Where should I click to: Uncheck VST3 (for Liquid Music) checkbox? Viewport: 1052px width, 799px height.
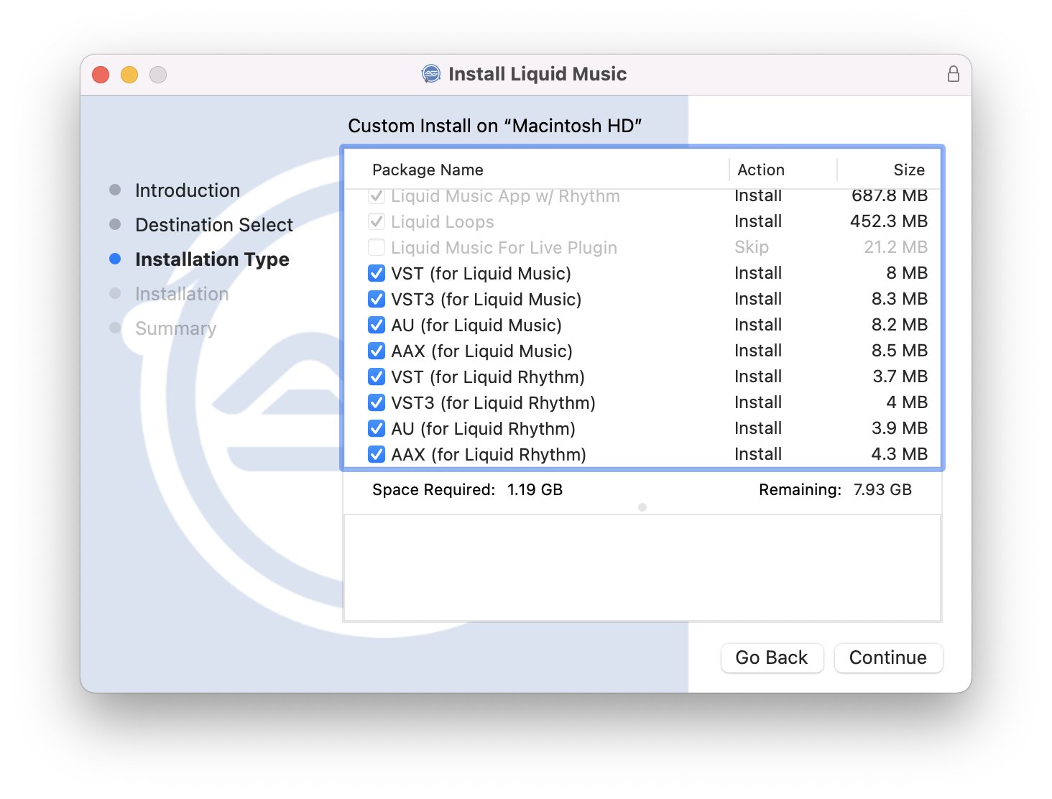click(x=377, y=299)
